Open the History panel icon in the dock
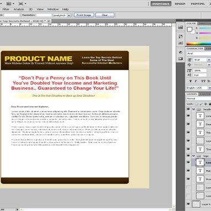The height and width of the screenshot is (211, 211). pos(181,36)
